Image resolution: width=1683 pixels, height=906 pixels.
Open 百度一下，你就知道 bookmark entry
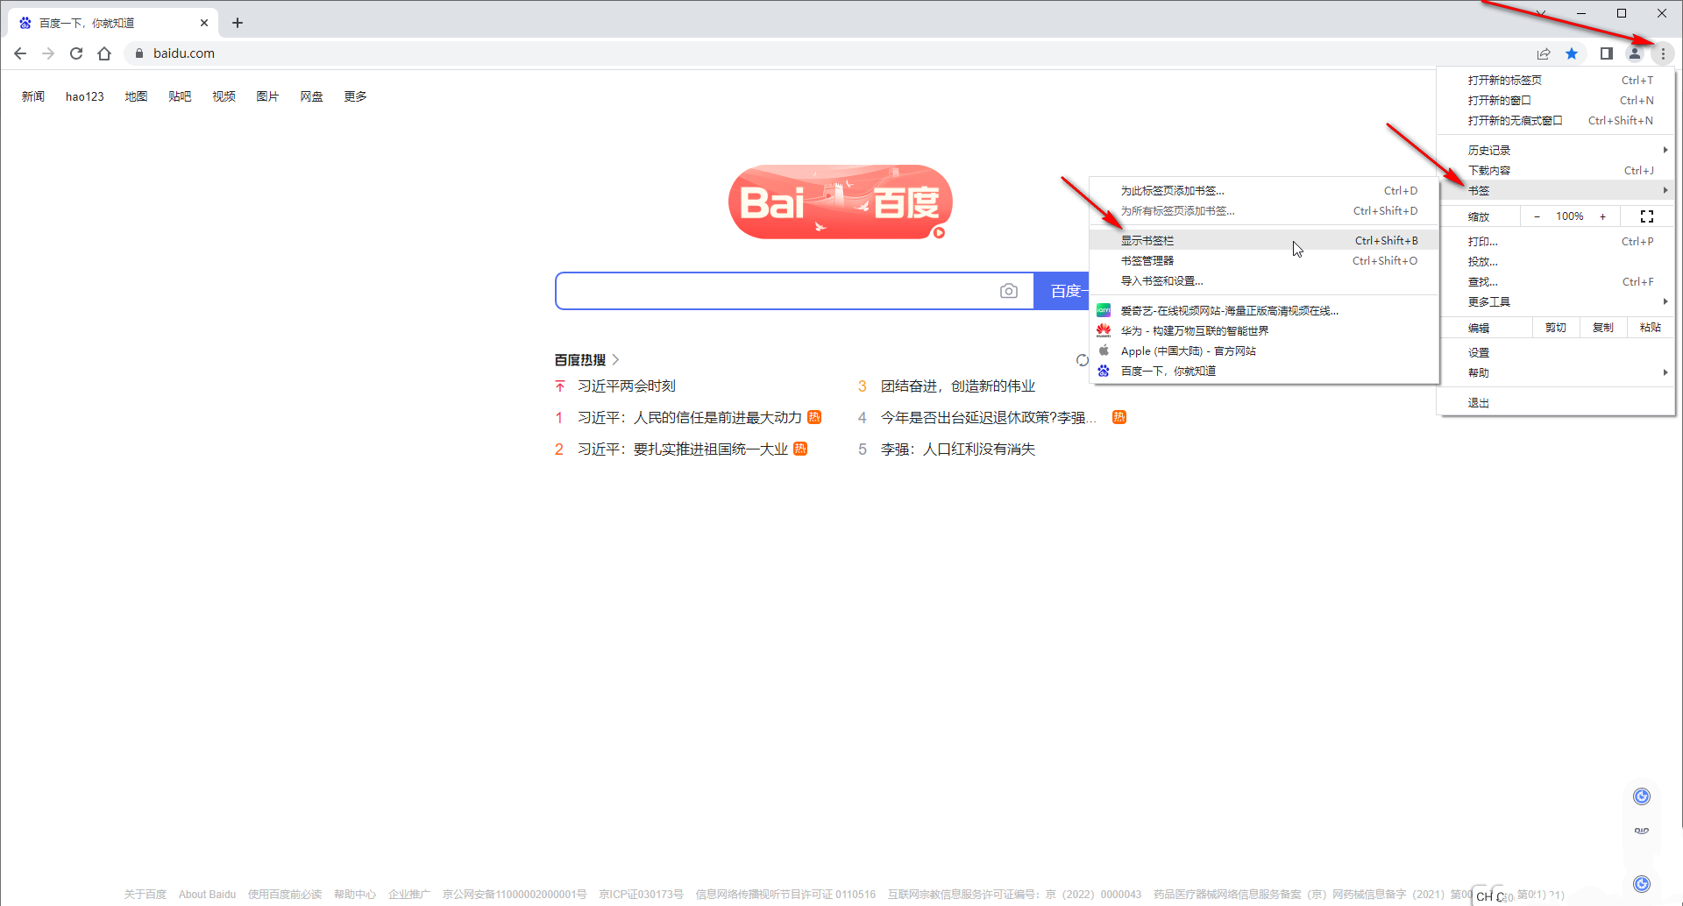1264,371
